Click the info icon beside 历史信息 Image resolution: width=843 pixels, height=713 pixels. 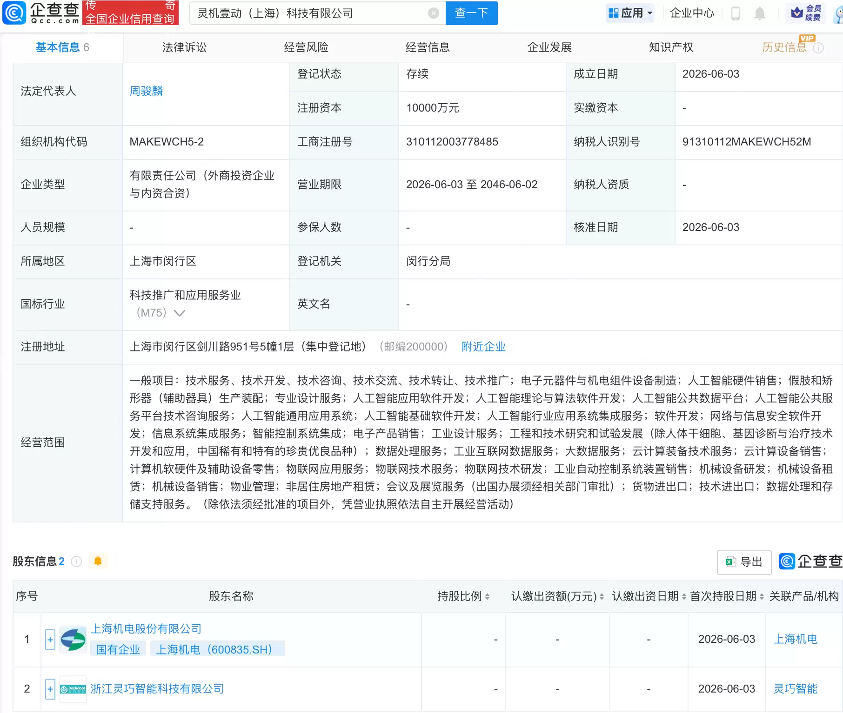pyautogui.click(x=818, y=48)
